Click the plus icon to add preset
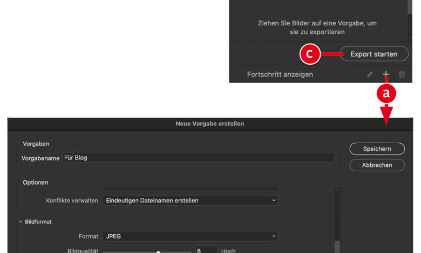 point(386,74)
